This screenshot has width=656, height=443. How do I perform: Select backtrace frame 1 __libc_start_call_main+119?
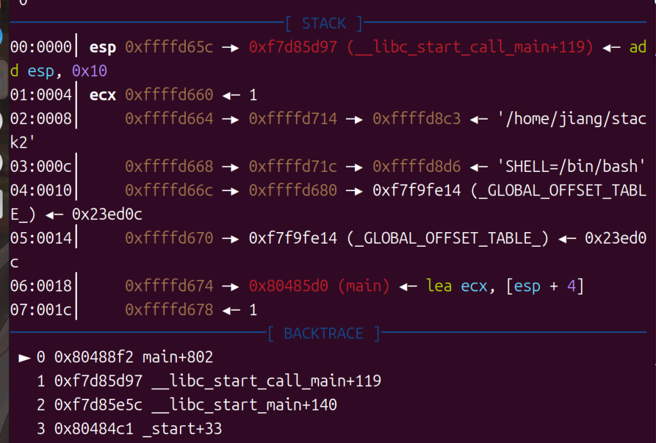pos(218,382)
